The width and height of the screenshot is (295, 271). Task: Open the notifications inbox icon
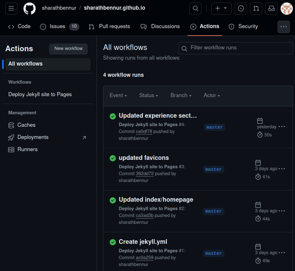click(x=271, y=8)
